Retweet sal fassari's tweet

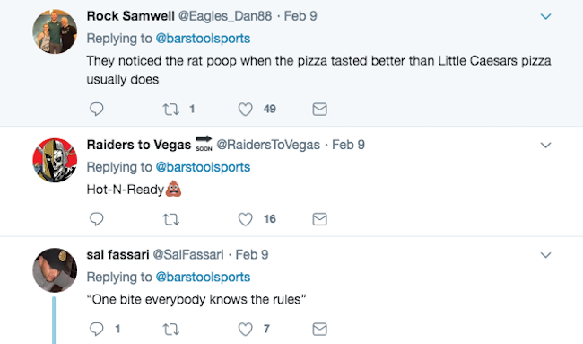[x=171, y=329]
